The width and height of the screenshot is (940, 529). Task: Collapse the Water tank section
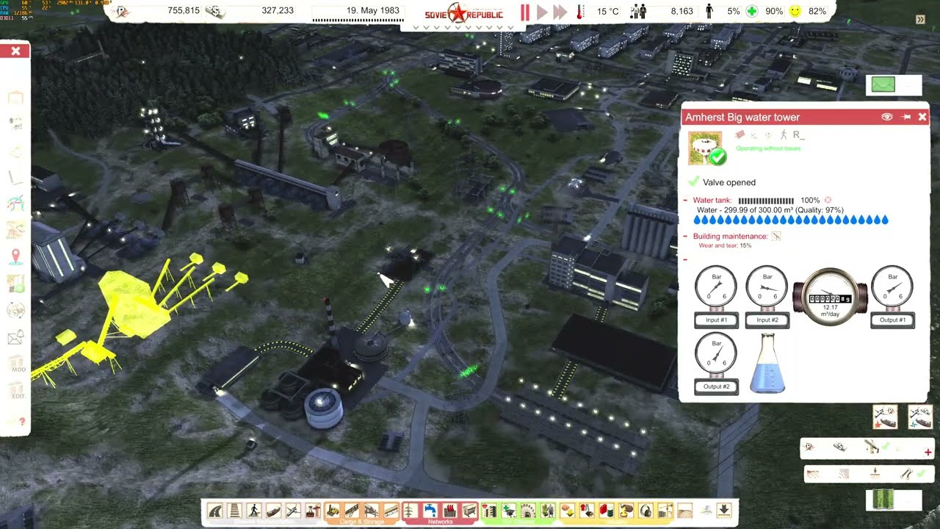click(x=686, y=200)
